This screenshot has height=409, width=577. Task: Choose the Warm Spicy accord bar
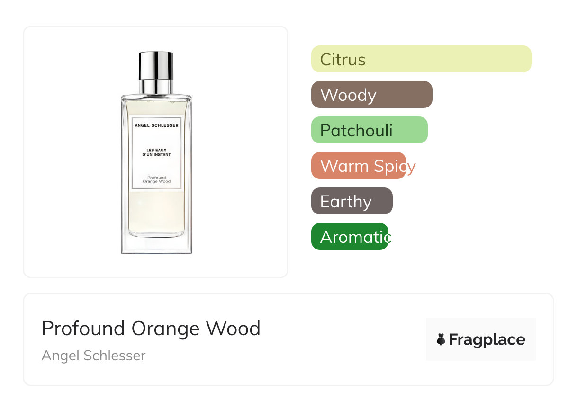pos(358,166)
